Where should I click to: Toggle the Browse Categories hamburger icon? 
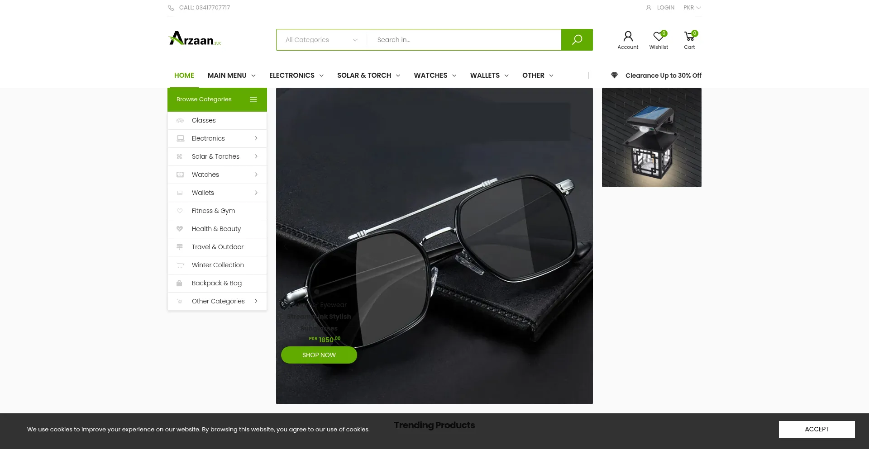click(253, 99)
